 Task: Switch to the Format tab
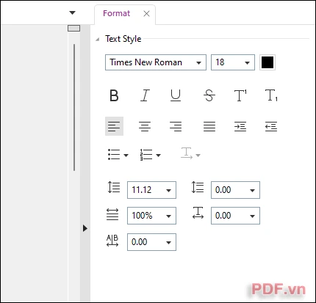point(117,13)
